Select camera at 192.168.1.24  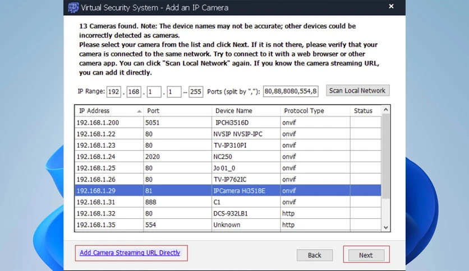tap(228, 157)
